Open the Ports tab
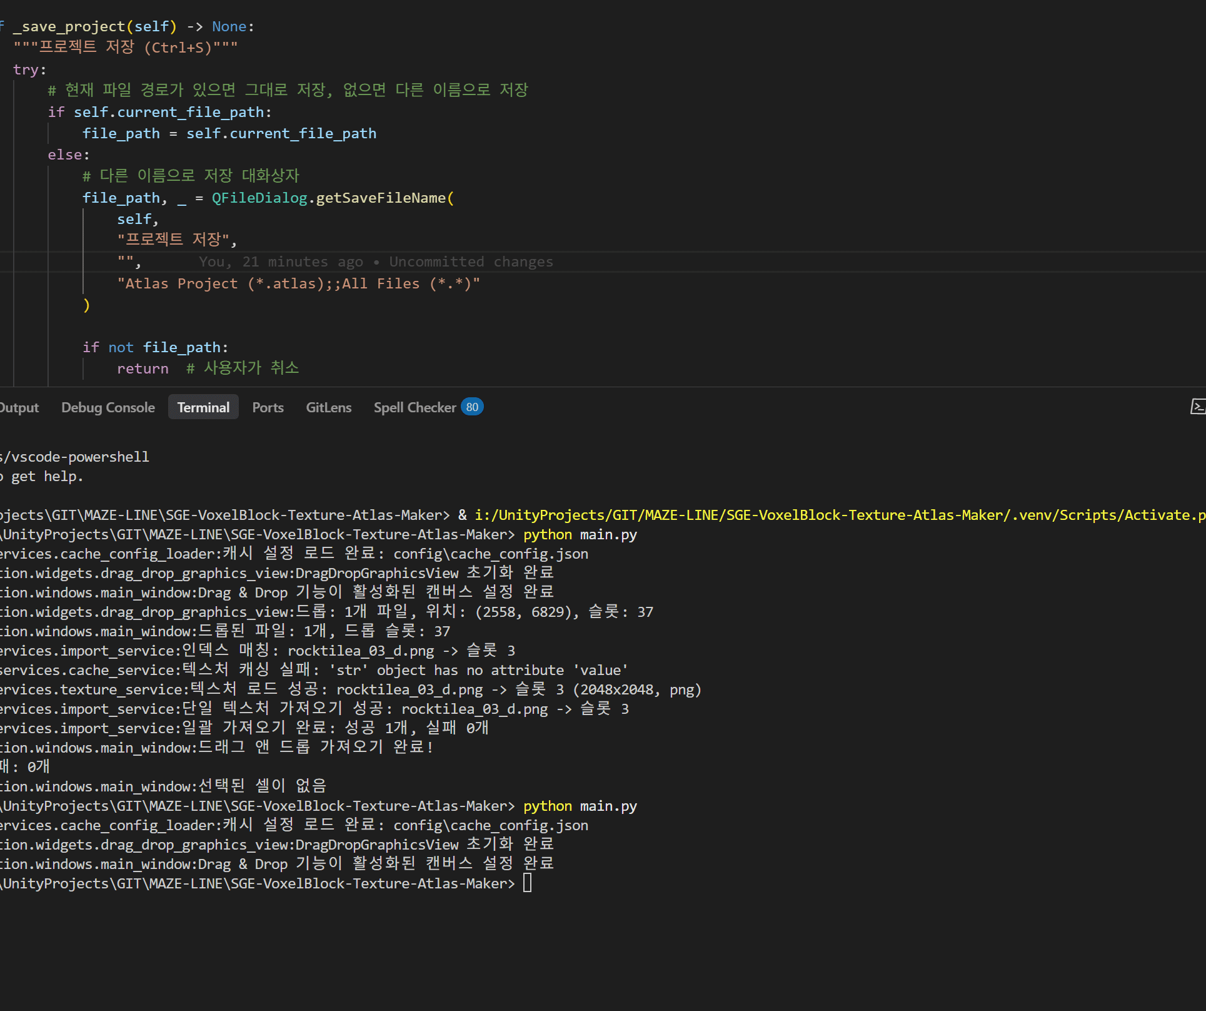Screen dimensions: 1206x1011 [268, 408]
